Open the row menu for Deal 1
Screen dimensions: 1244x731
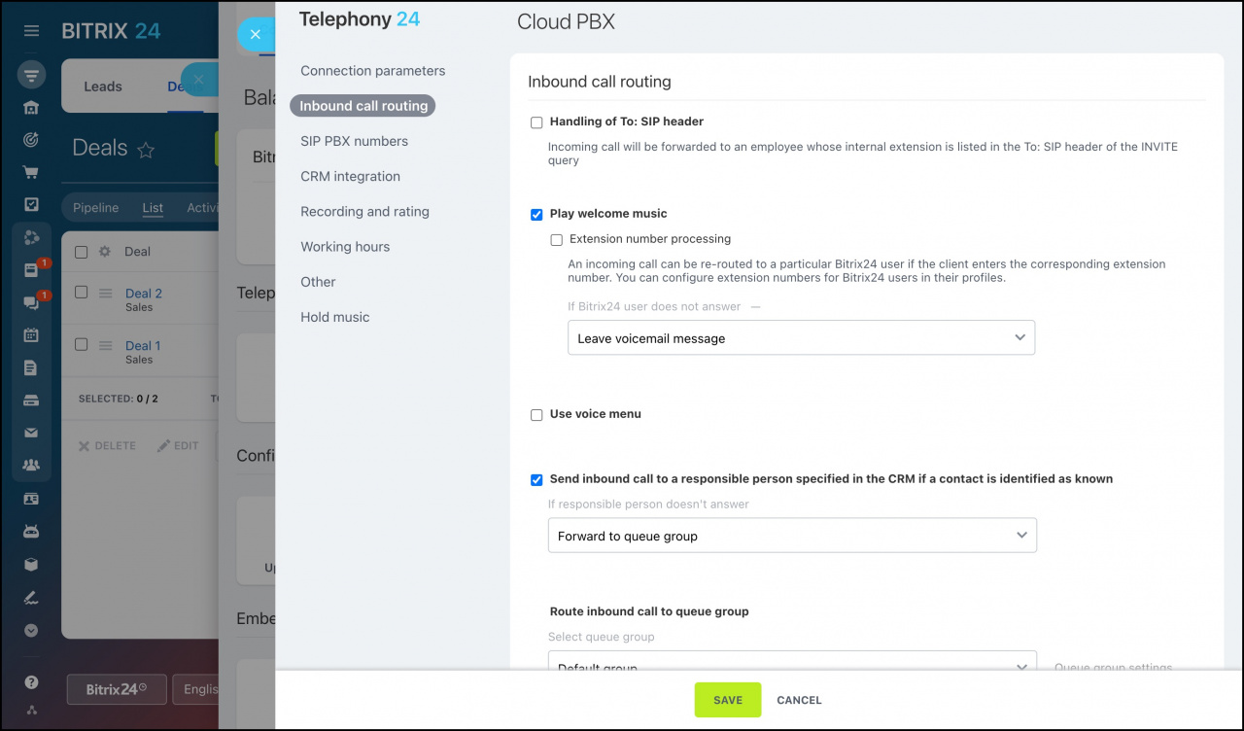point(106,345)
